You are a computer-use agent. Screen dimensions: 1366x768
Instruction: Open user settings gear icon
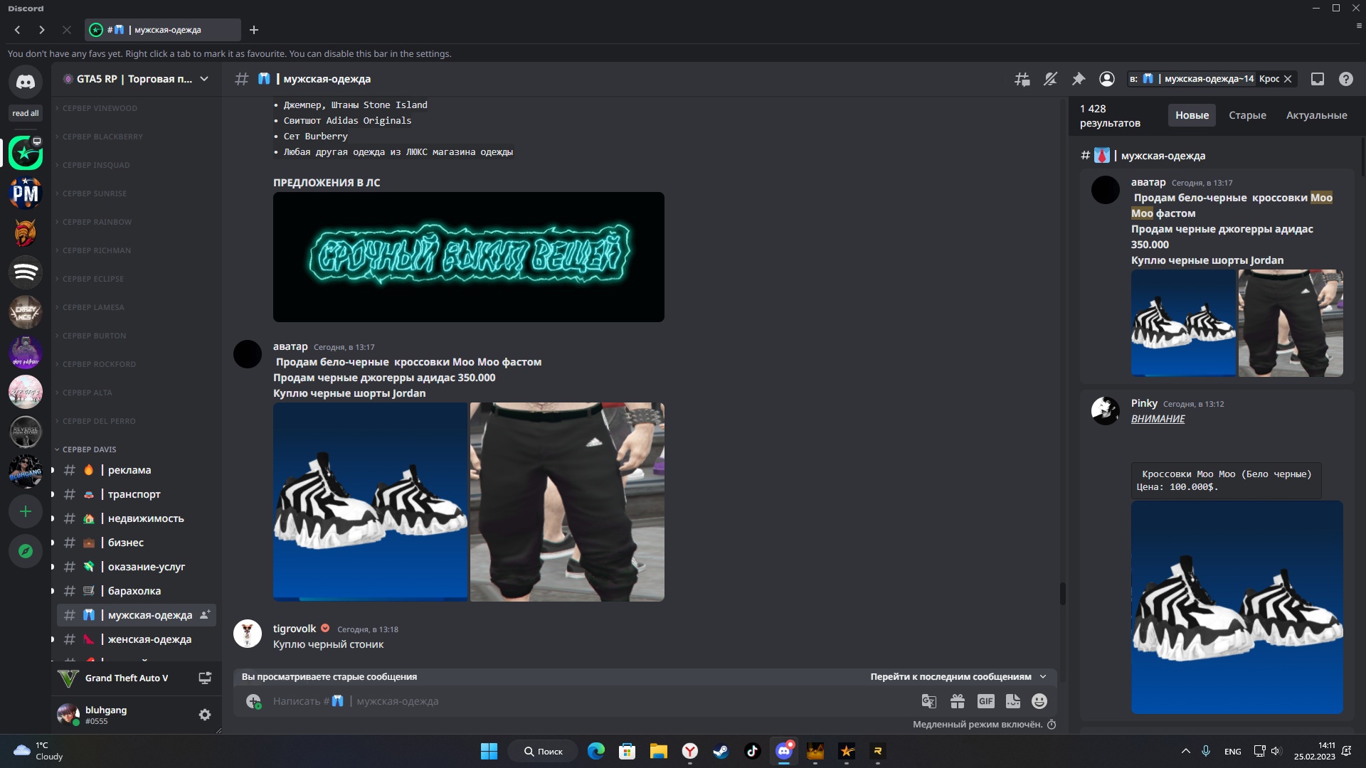[205, 715]
